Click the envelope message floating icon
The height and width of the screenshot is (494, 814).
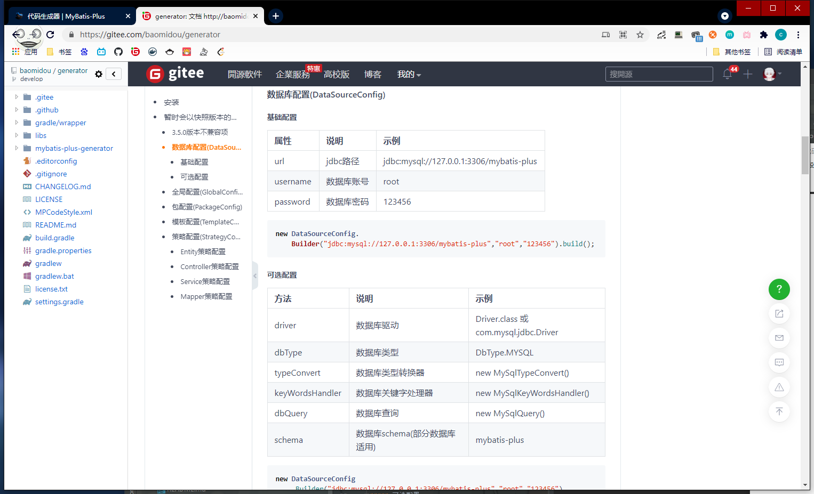[779, 338]
